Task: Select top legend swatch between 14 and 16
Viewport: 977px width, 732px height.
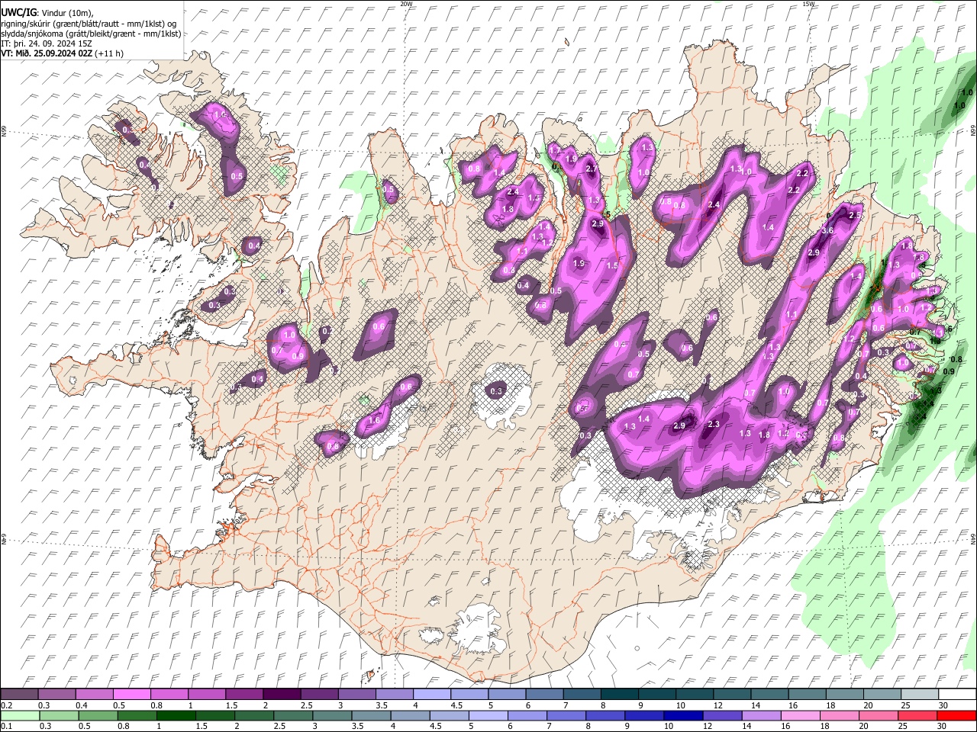Action: point(769,695)
